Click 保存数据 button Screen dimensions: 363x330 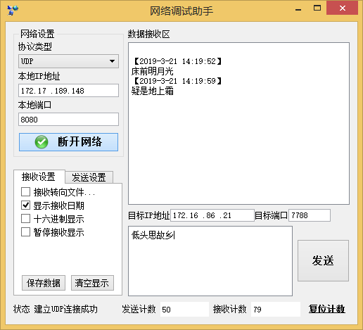(44, 283)
